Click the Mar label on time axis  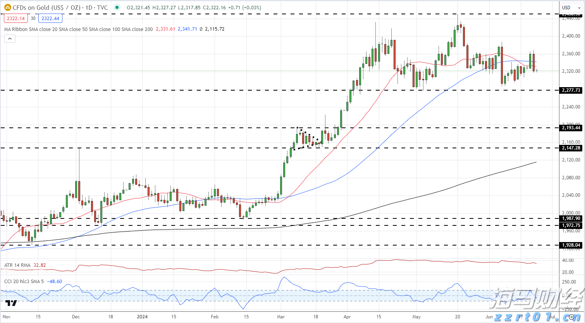pos(281,317)
